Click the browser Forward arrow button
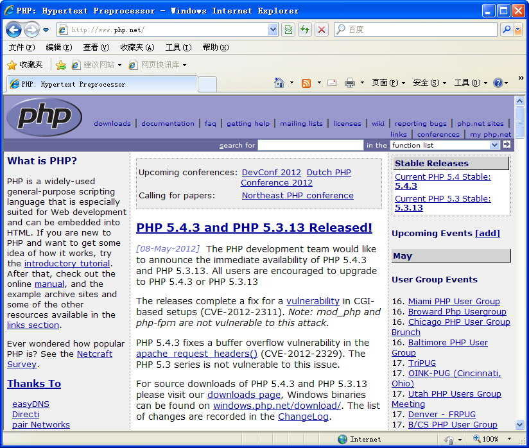 31,30
